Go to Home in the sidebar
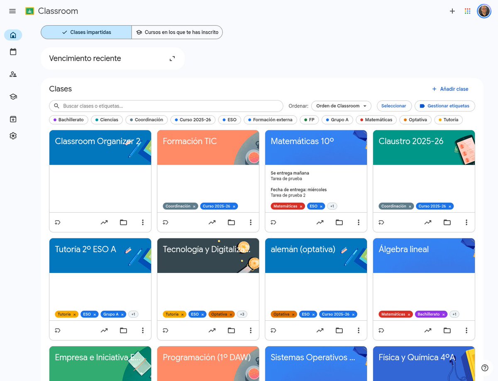The image size is (498, 381). tap(13, 35)
